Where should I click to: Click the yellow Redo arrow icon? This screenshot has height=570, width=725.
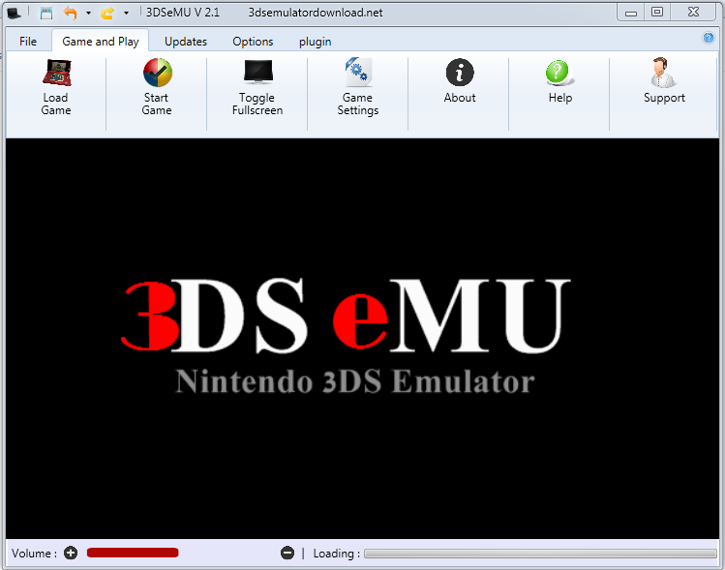pos(107,13)
